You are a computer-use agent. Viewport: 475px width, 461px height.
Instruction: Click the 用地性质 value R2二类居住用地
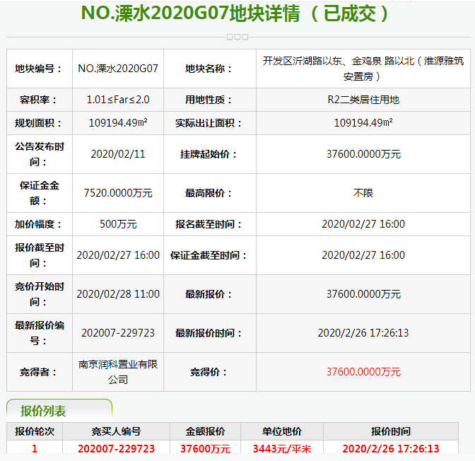tap(363, 100)
